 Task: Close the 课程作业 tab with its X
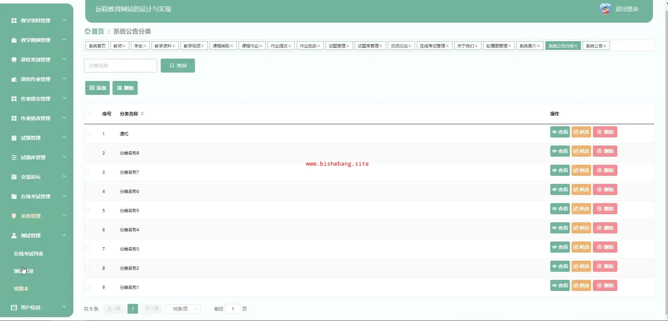coord(261,46)
